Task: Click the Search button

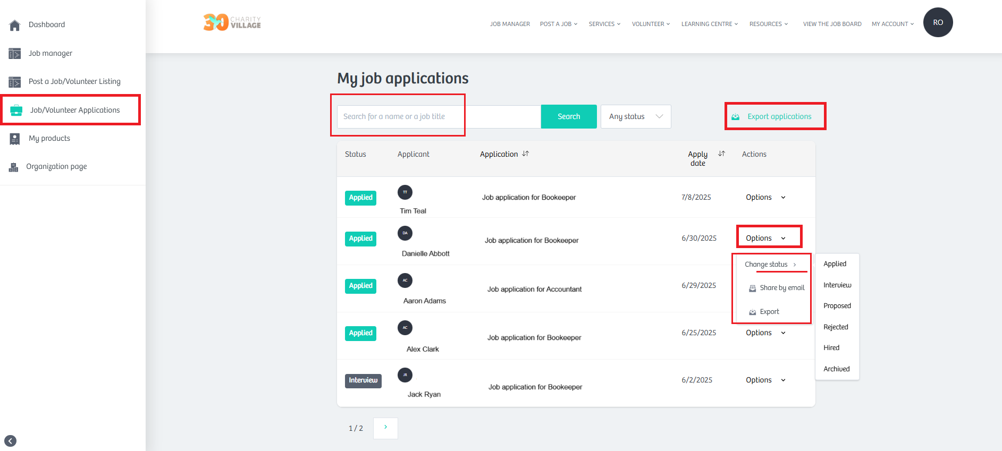Action: 569,116
